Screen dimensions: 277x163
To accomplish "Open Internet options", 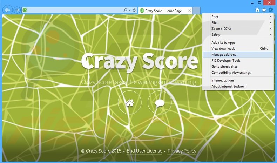I will 238,80.
